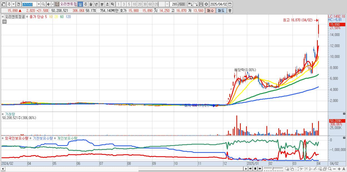Click the dashed-frame chart area icon at bottom

tap(296, 169)
